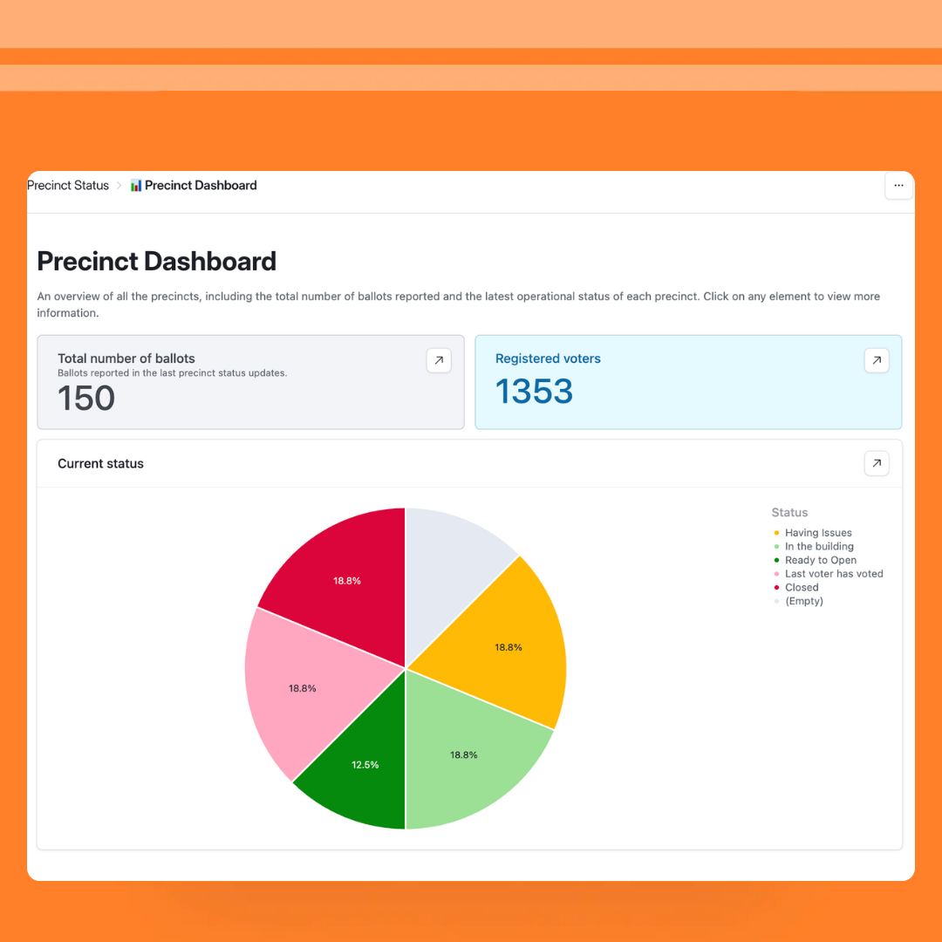942x942 pixels.
Task: Expand the Registered voters card
Action: tap(877, 360)
